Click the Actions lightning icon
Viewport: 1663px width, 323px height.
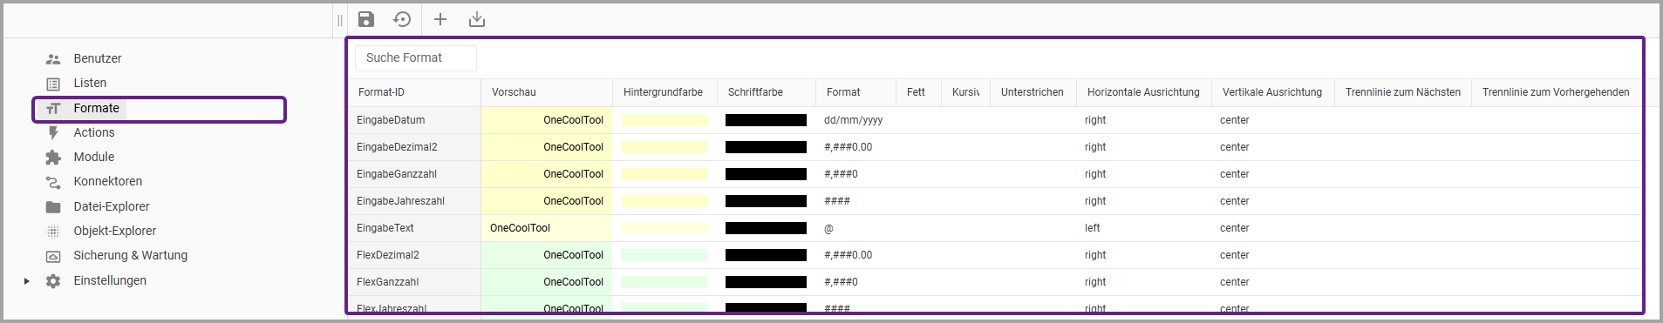click(53, 133)
